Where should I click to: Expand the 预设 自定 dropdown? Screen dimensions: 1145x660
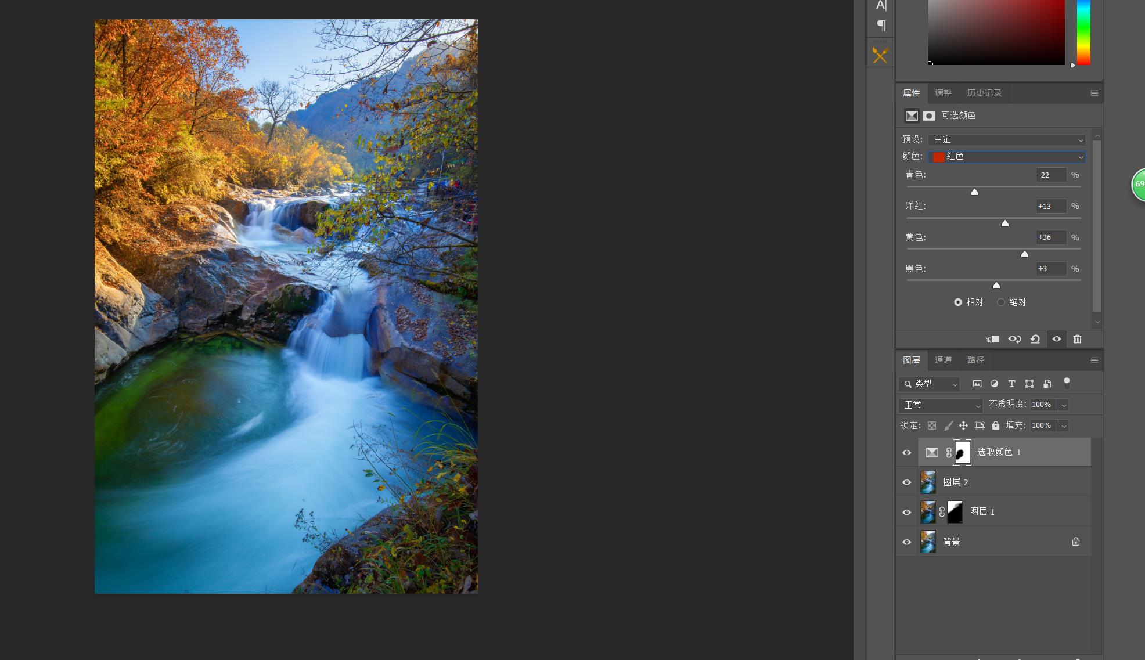1007,140
